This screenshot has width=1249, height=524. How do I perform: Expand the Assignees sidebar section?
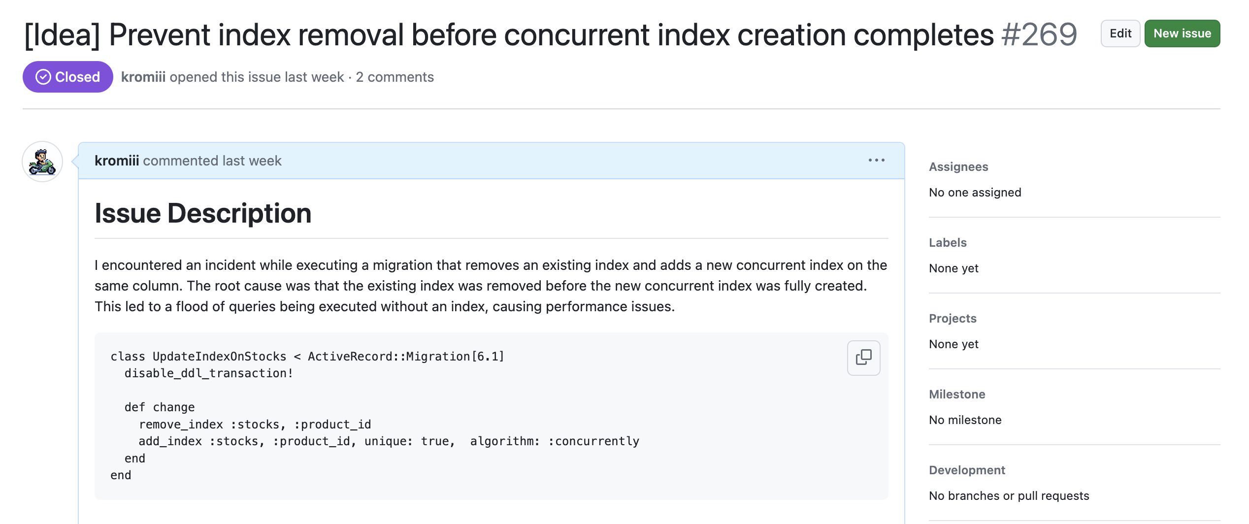coord(958,167)
